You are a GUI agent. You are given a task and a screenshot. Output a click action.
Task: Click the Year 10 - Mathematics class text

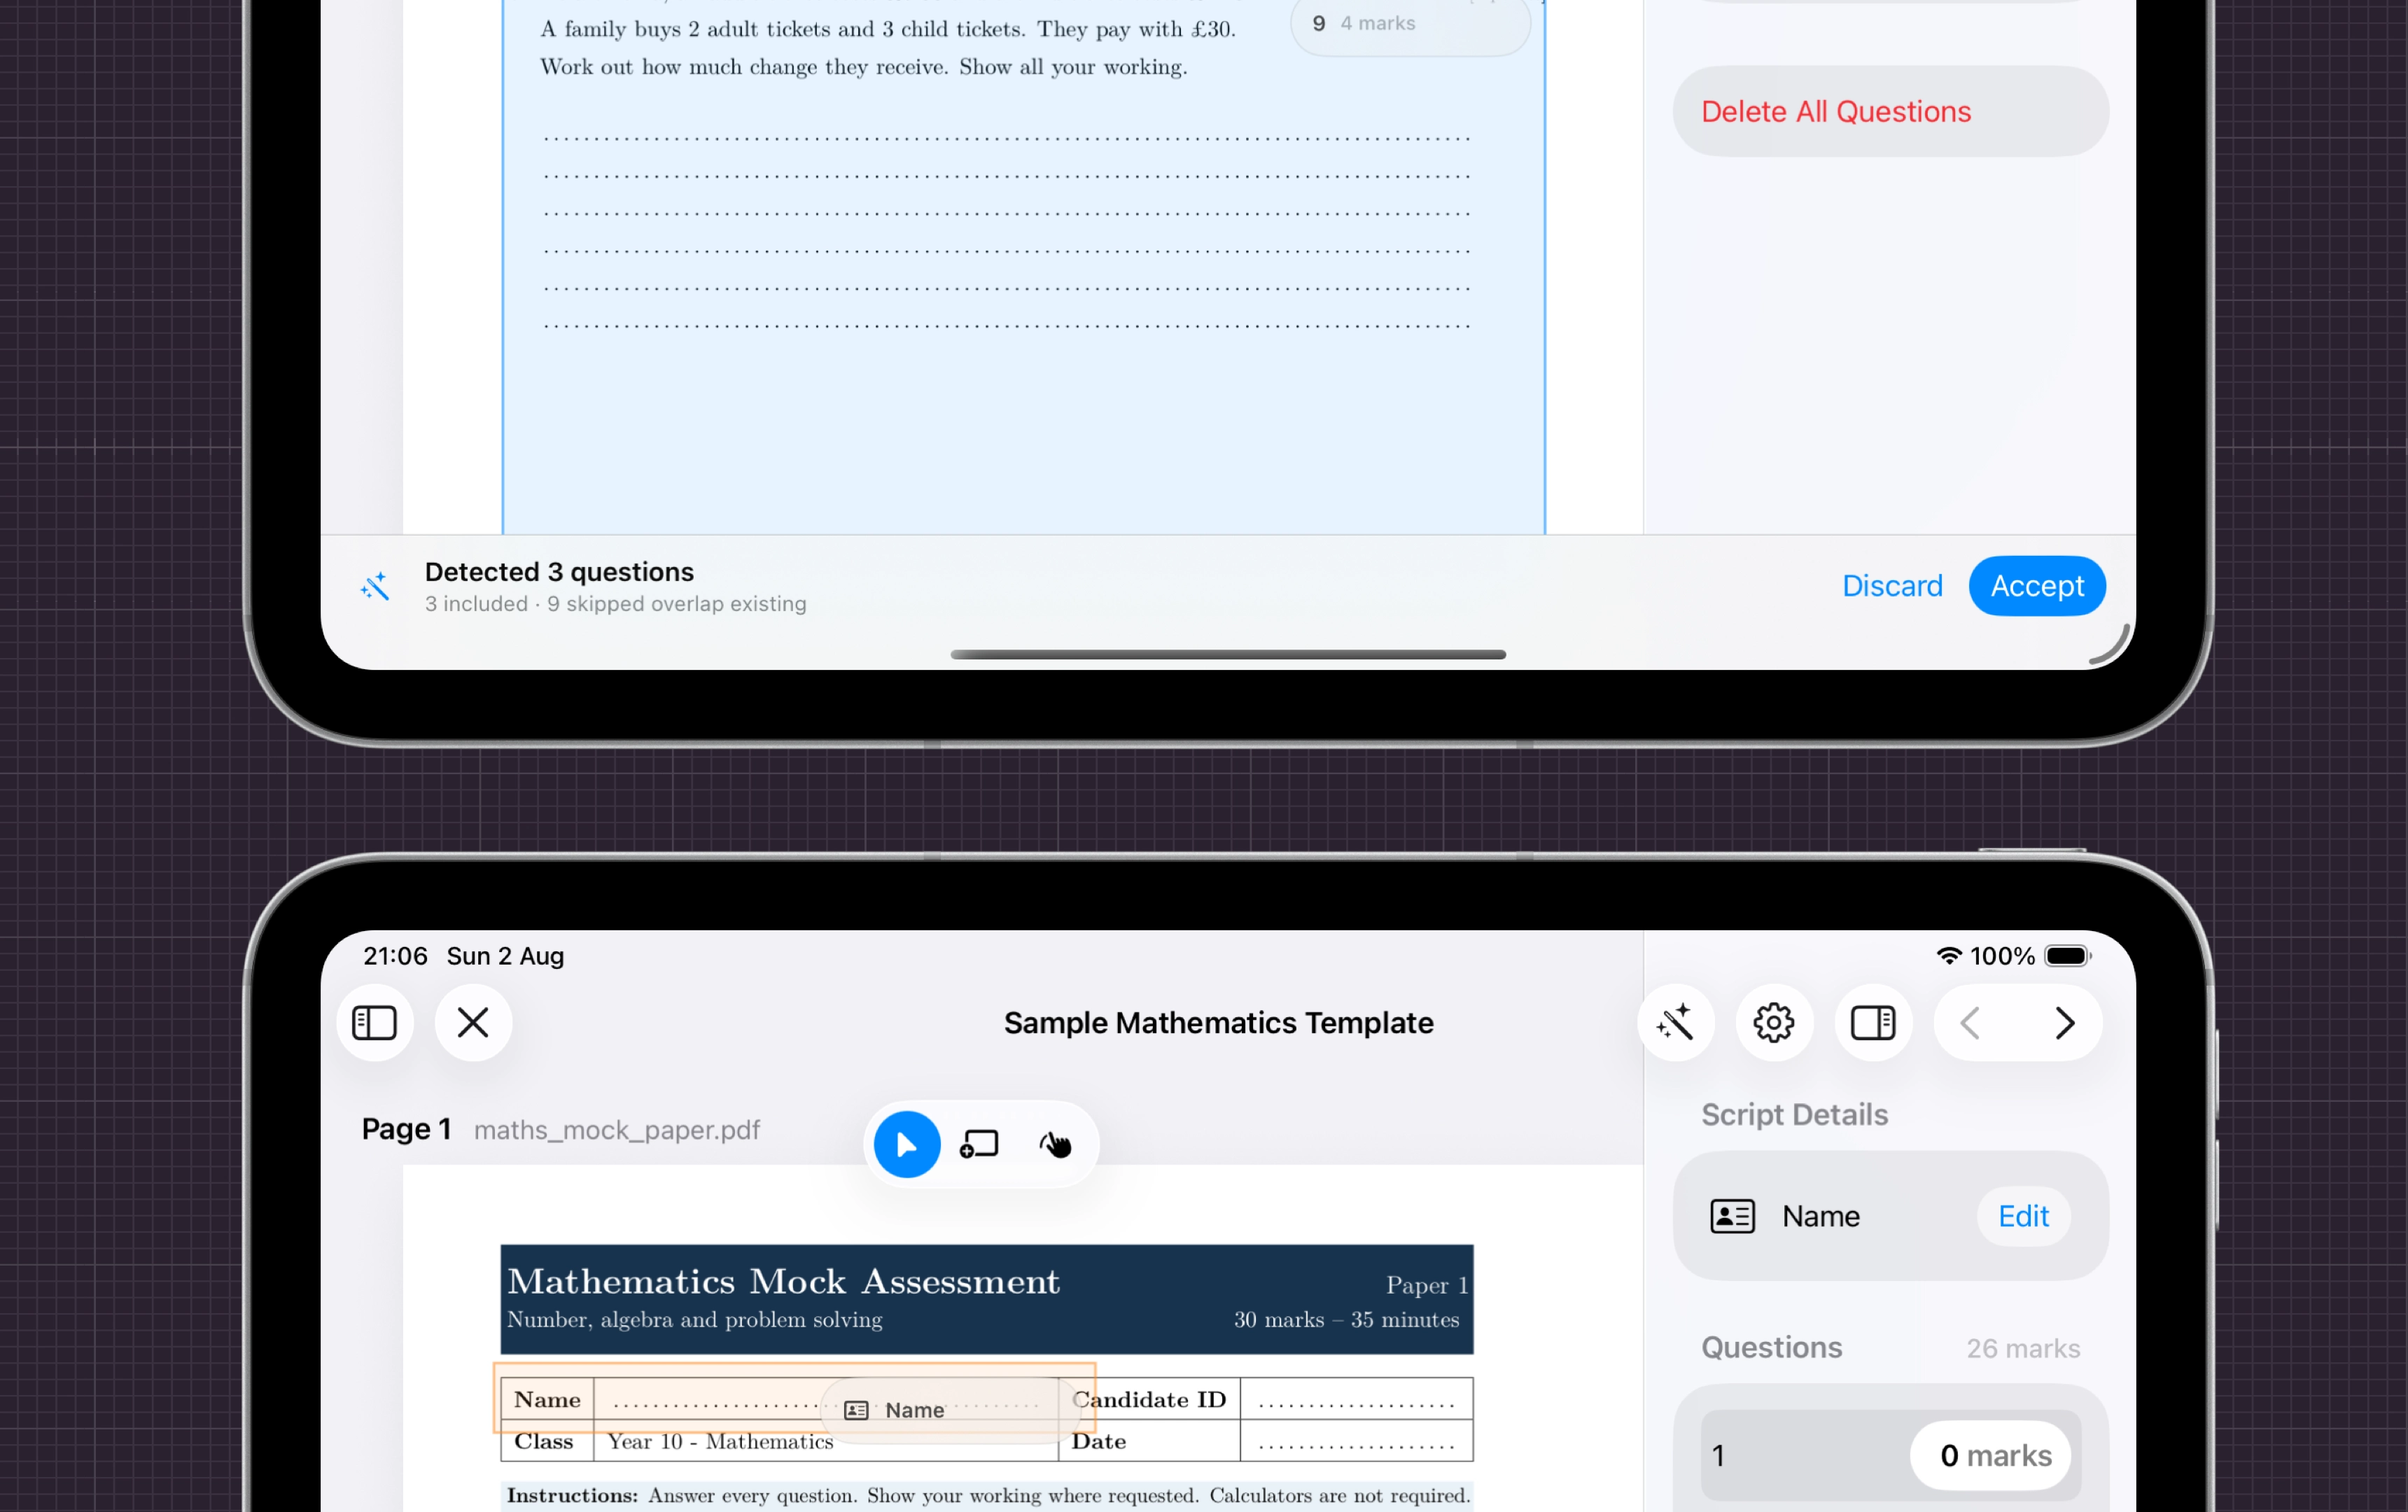(x=720, y=1441)
